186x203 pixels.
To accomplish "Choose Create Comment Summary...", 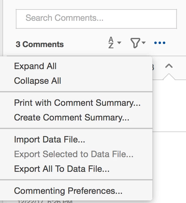I will (x=72, y=118).
